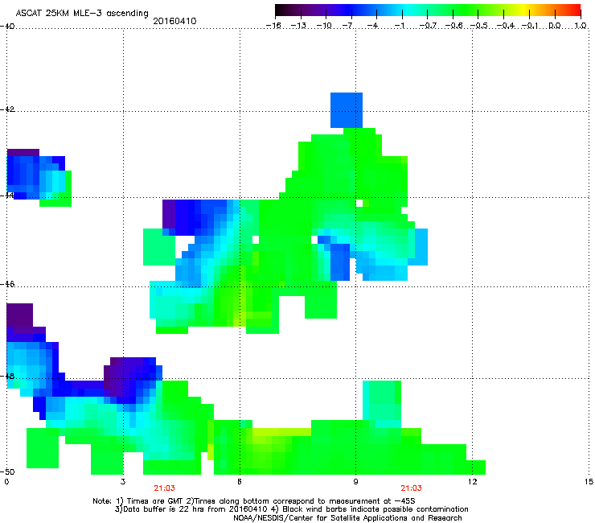Select the date label 20160410
Viewport: 595px width, 523px height.
pos(174,21)
